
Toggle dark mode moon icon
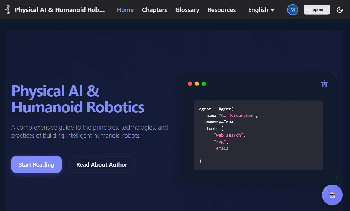pyautogui.click(x=340, y=10)
